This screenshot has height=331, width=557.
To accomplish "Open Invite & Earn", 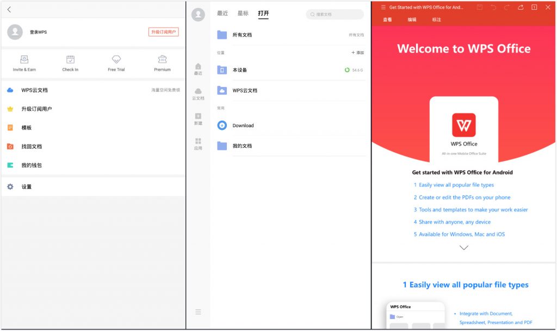I will tap(24, 64).
